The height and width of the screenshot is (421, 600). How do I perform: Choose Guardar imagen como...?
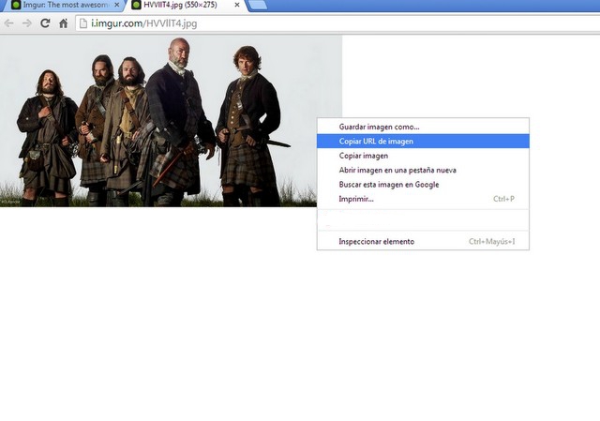423,127
